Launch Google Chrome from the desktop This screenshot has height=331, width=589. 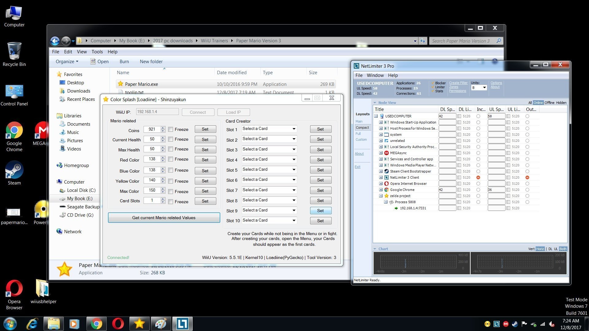click(x=14, y=137)
